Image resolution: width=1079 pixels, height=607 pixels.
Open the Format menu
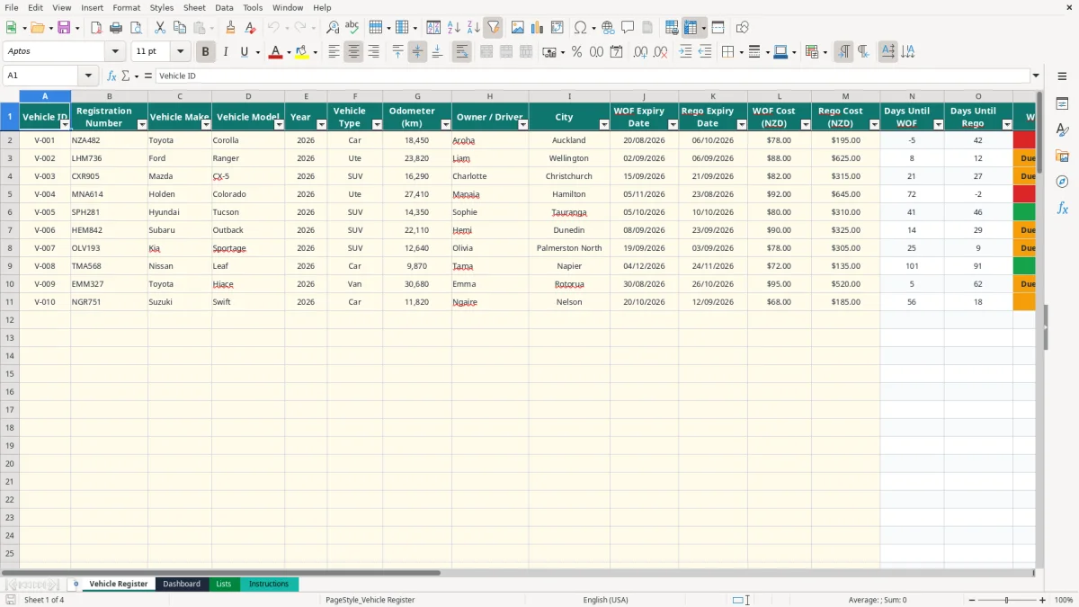(127, 7)
